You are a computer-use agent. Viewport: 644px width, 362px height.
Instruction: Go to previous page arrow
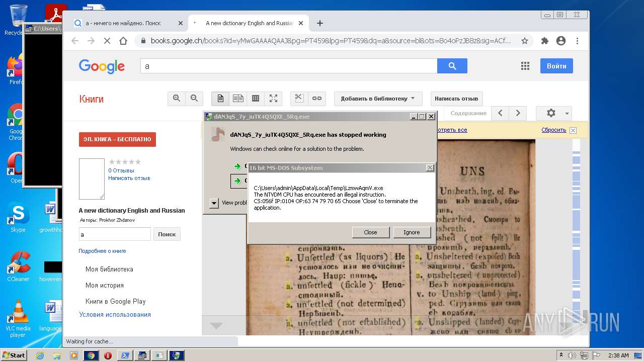point(500,113)
